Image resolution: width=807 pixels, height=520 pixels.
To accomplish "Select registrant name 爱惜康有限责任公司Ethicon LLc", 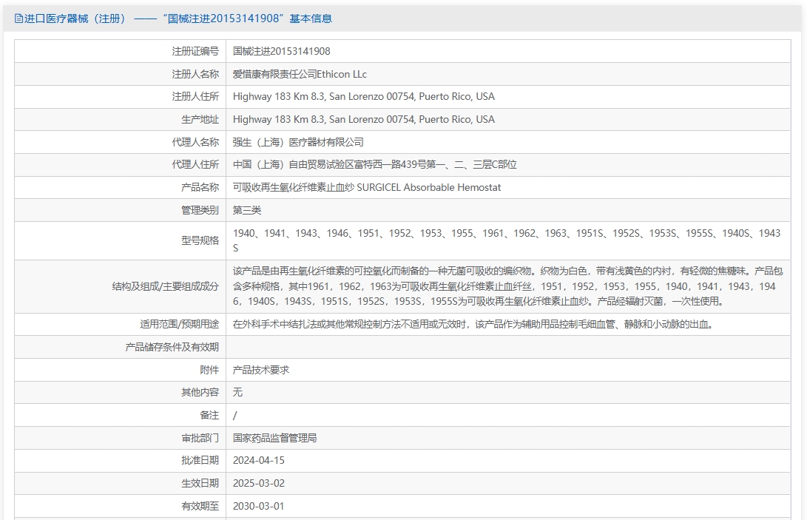I will 300,74.
